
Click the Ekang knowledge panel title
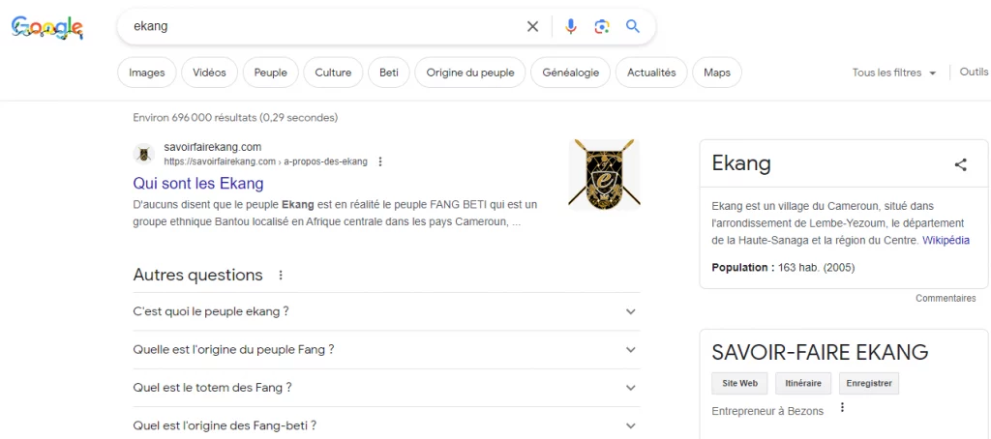tap(741, 164)
